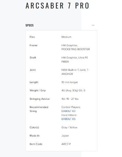Viewport: 122px width, 157px height.
Task: Click the POCKETING BOOSTER text
Action: pos(76,49)
